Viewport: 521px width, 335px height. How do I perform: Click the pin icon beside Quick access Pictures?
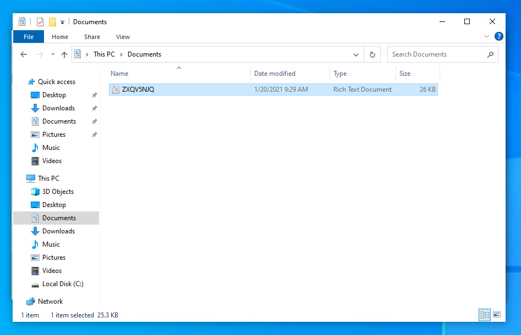pos(95,135)
